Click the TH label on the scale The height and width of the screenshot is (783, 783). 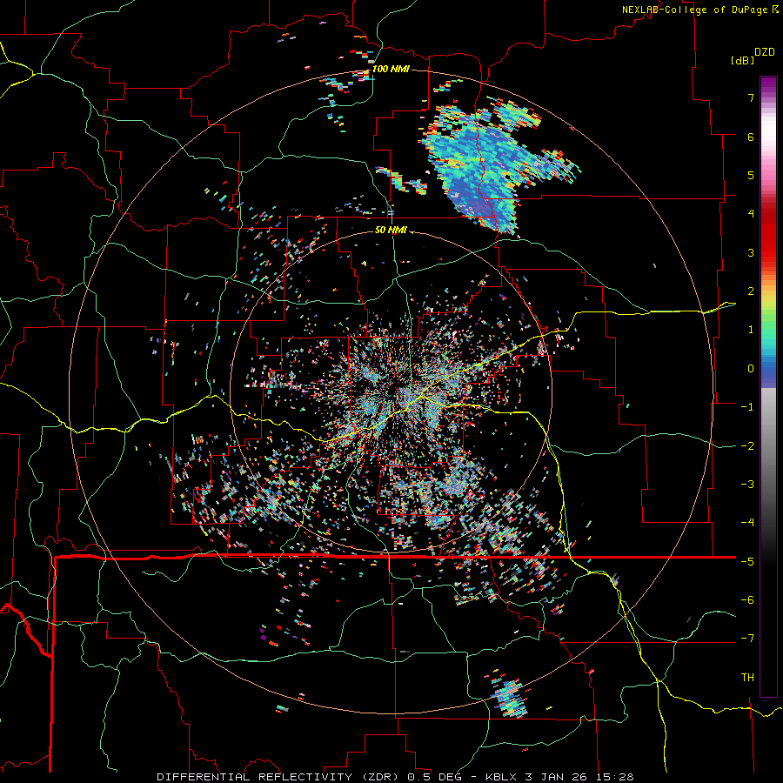click(x=747, y=678)
